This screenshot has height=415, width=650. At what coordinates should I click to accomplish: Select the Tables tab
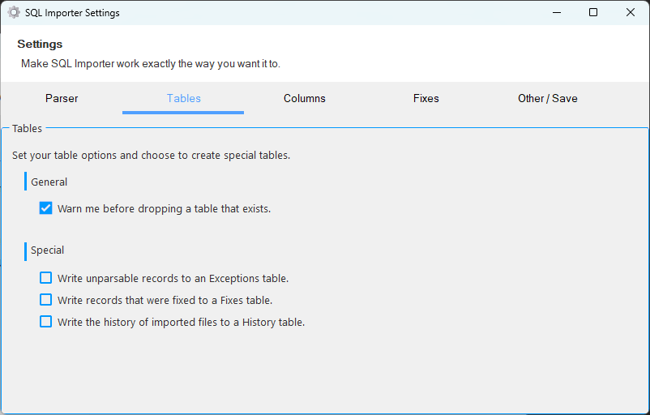[x=184, y=98]
